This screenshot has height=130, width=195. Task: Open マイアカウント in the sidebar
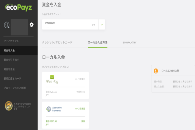(11, 41)
